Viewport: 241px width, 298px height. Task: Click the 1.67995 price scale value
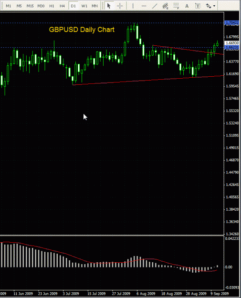pyautogui.click(x=232, y=37)
